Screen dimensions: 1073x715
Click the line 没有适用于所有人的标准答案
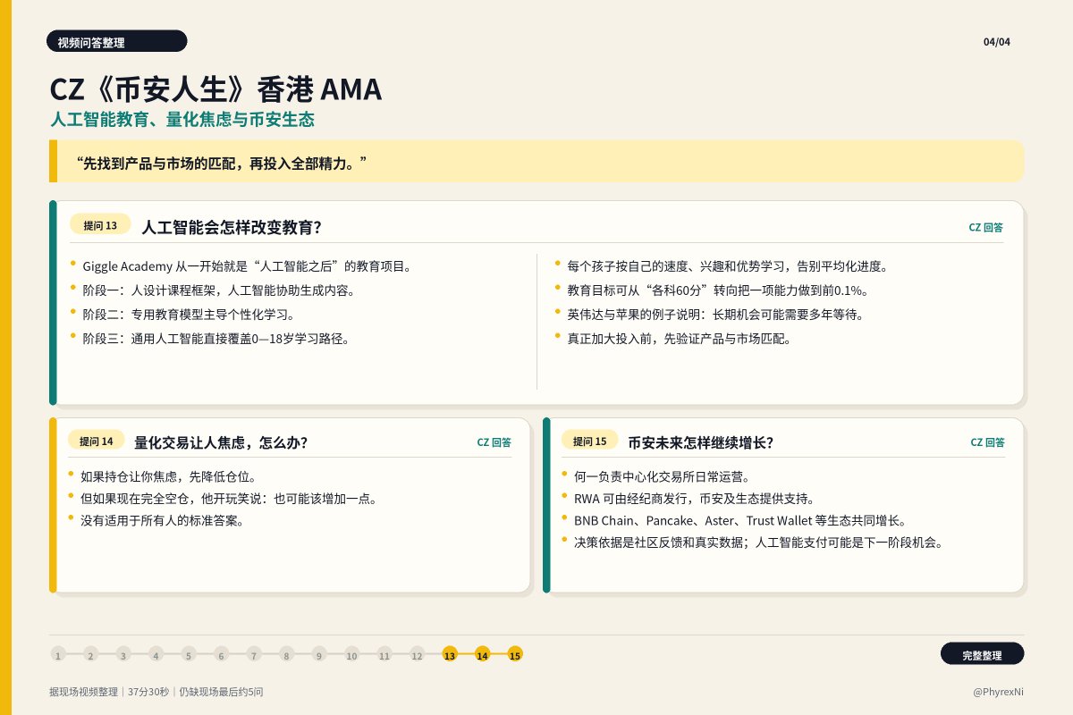[162, 520]
